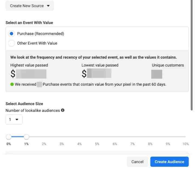Click the blurred Unique customers count

[157, 74]
